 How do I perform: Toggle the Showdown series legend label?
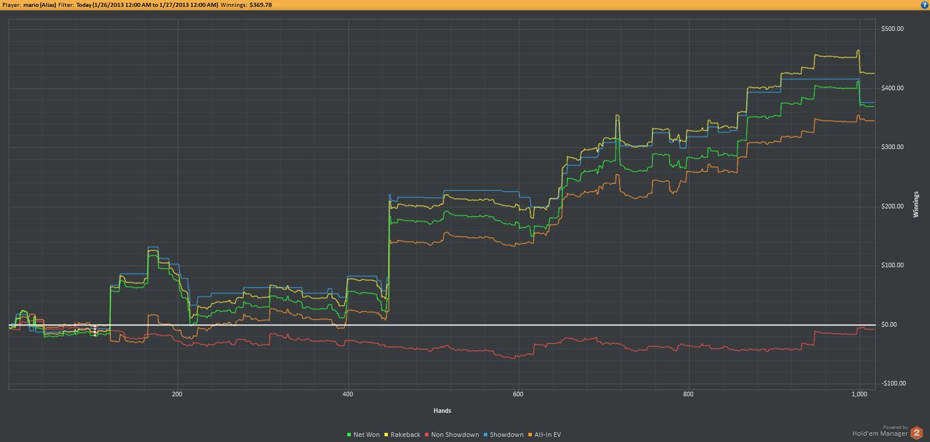[507, 435]
